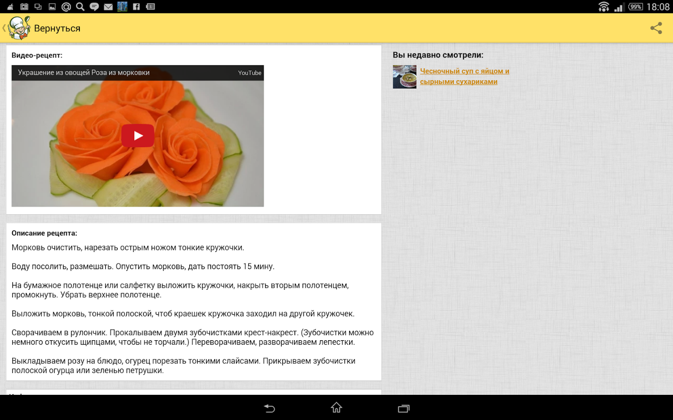Tap the 18:08 clock
Image resolution: width=673 pixels, height=420 pixels.
pyautogui.click(x=658, y=7)
